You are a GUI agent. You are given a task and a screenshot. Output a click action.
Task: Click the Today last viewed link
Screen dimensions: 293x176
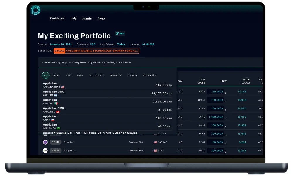[x=121, y=44]
